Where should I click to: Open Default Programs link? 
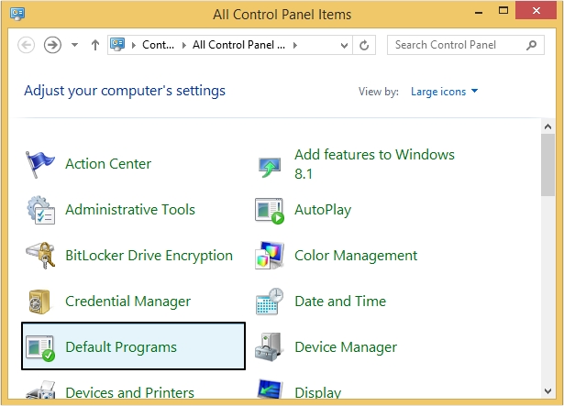click(x=121, y=347)
